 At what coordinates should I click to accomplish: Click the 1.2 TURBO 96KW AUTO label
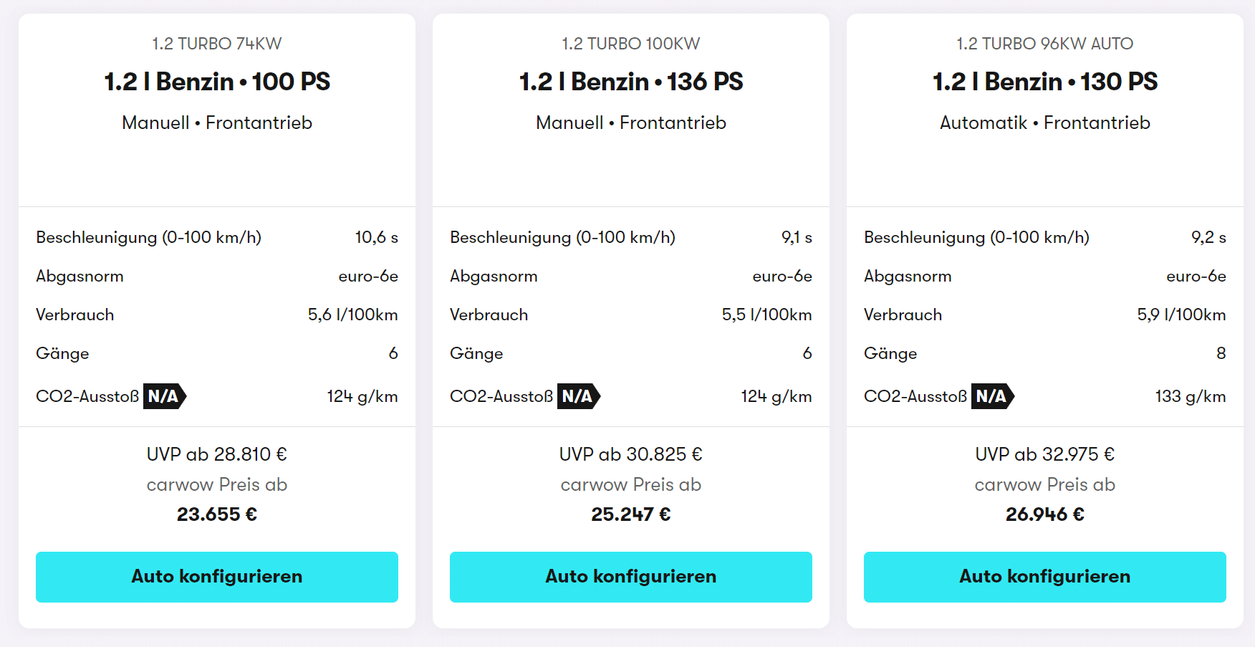point(1045,44)
